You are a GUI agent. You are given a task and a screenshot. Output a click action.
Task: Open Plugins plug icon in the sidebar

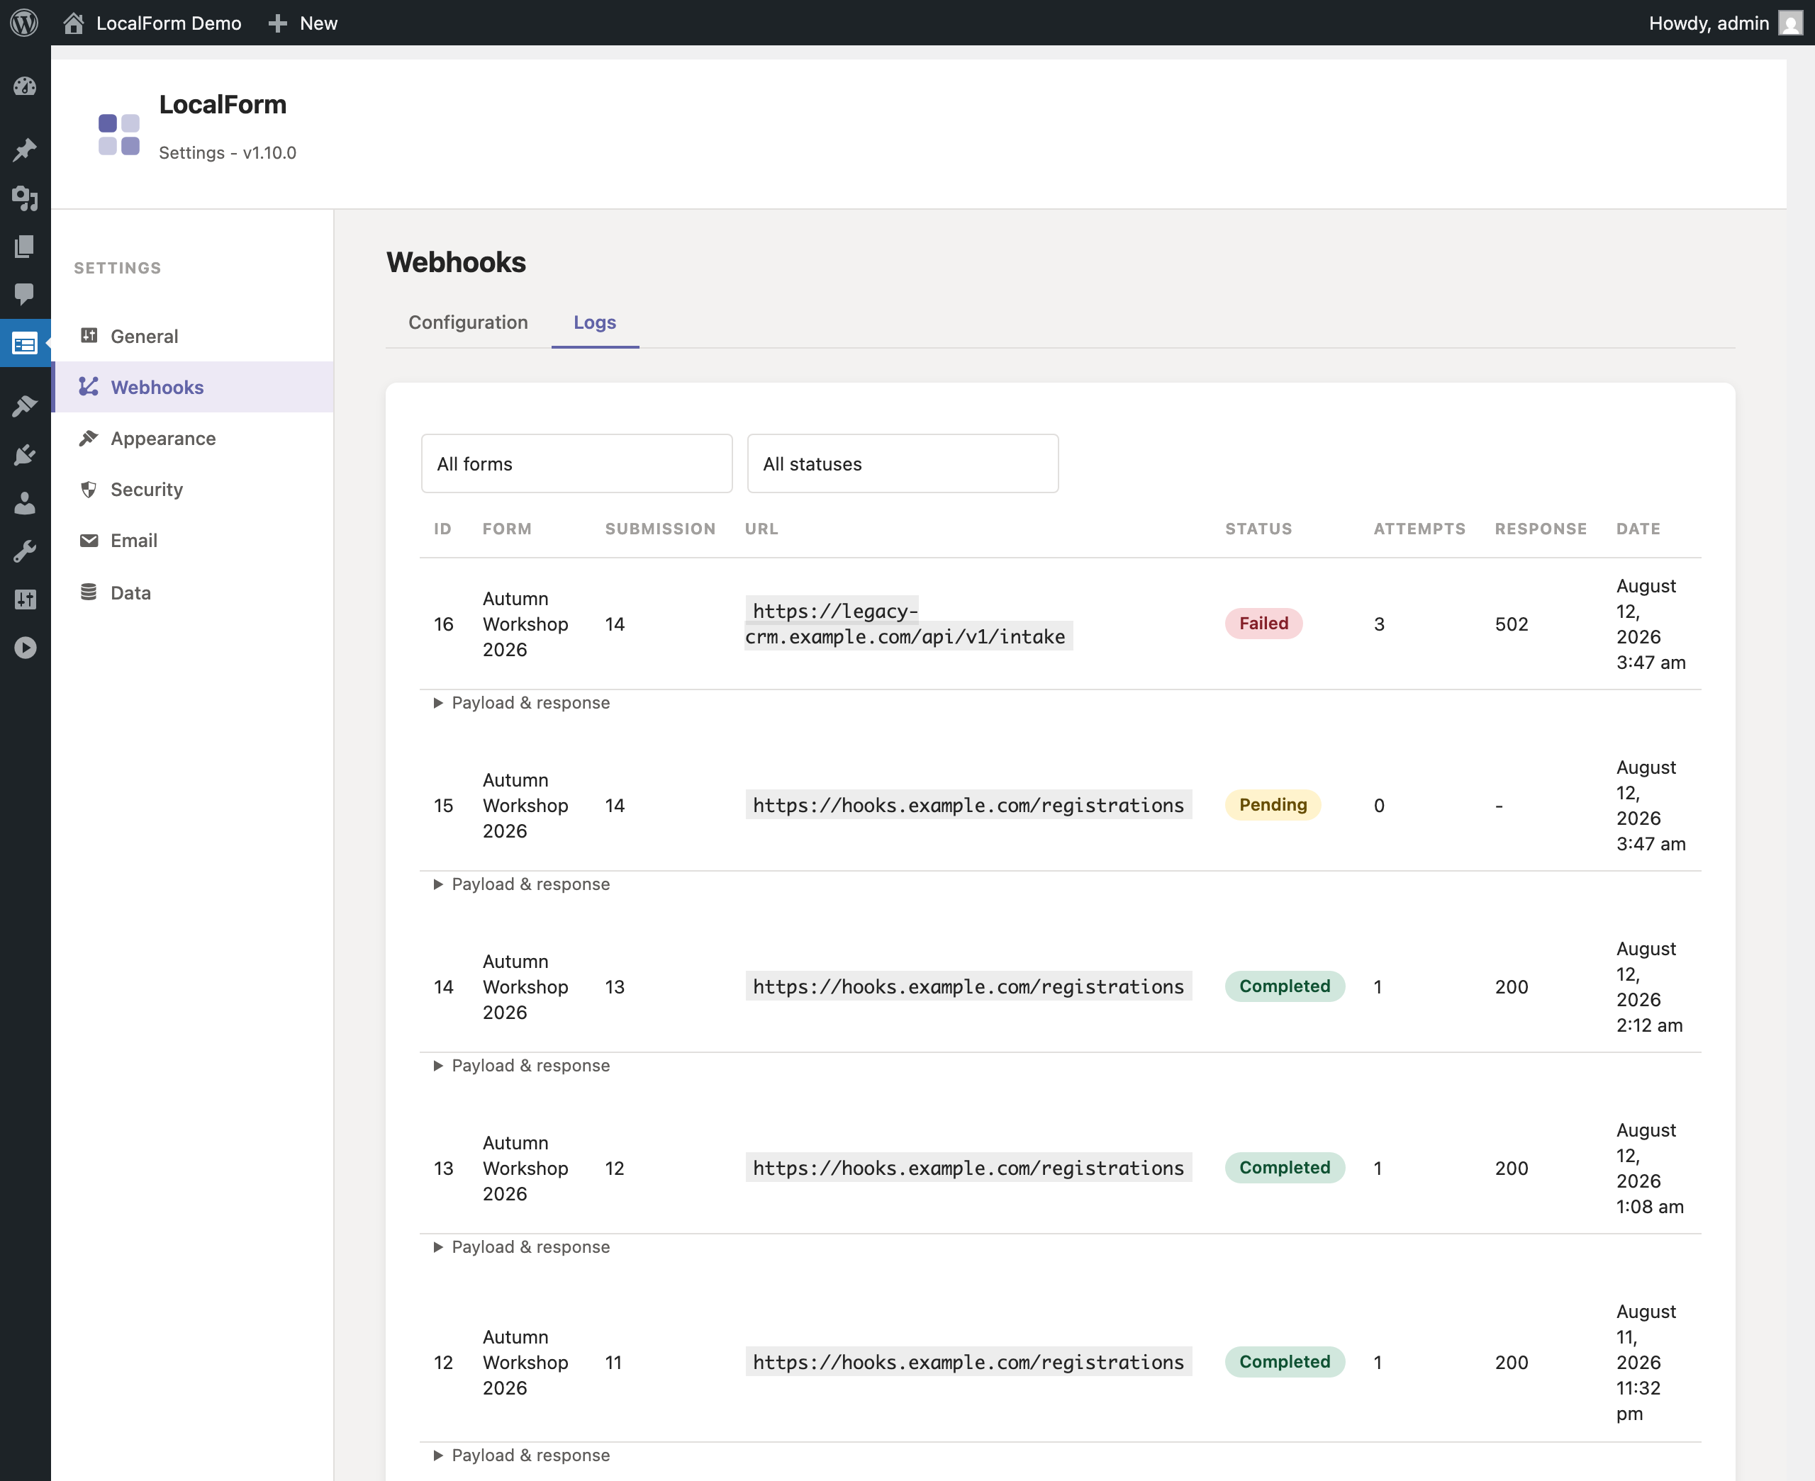click(x=25, y=455)
